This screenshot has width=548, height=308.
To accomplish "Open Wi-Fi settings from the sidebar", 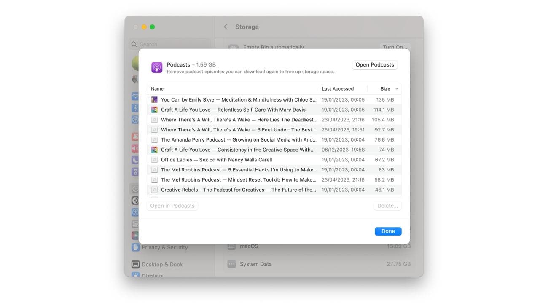I will click(134, 96).
